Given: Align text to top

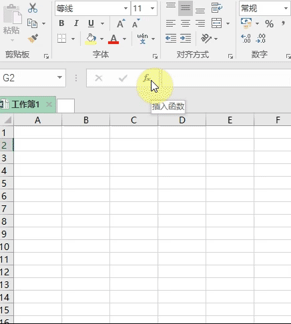Looking at the screenshot, I should click(x=171, y=5).
